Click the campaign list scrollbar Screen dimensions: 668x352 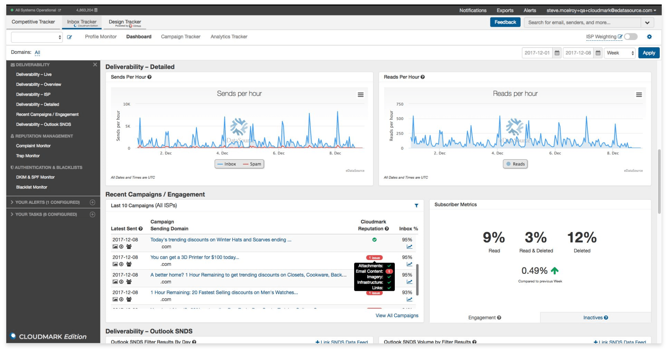pos(417,280)
